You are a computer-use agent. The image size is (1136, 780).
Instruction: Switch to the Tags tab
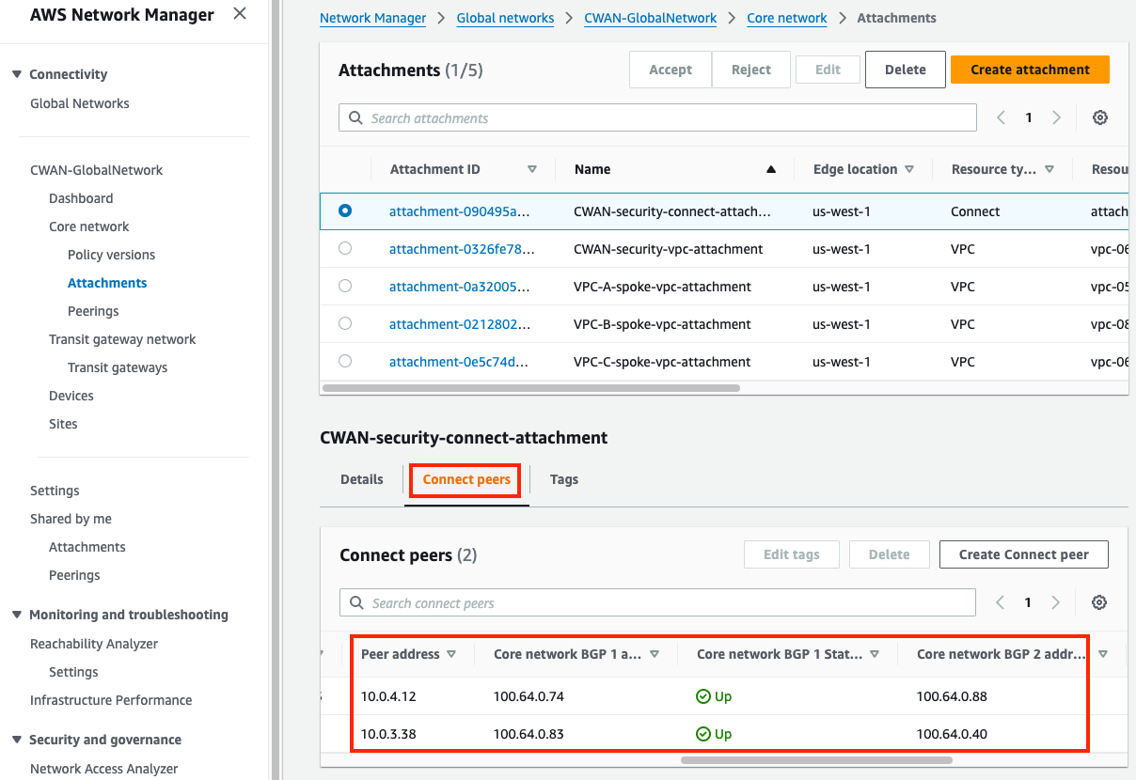(x=564, y=479)
